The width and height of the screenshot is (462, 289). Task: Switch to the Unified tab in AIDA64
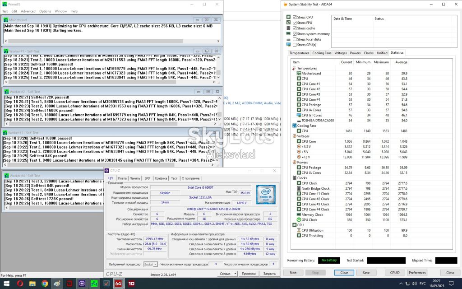pos(382,53)
